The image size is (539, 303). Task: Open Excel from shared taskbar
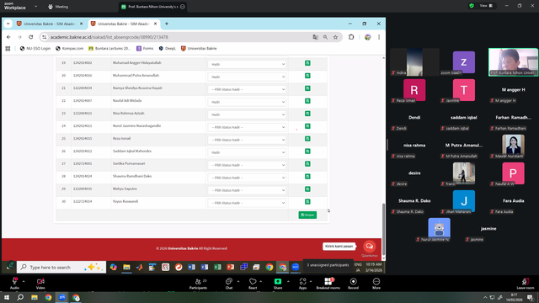(217, 268)
